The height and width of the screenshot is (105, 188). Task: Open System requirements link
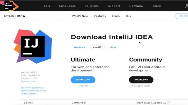coord(32,88)
